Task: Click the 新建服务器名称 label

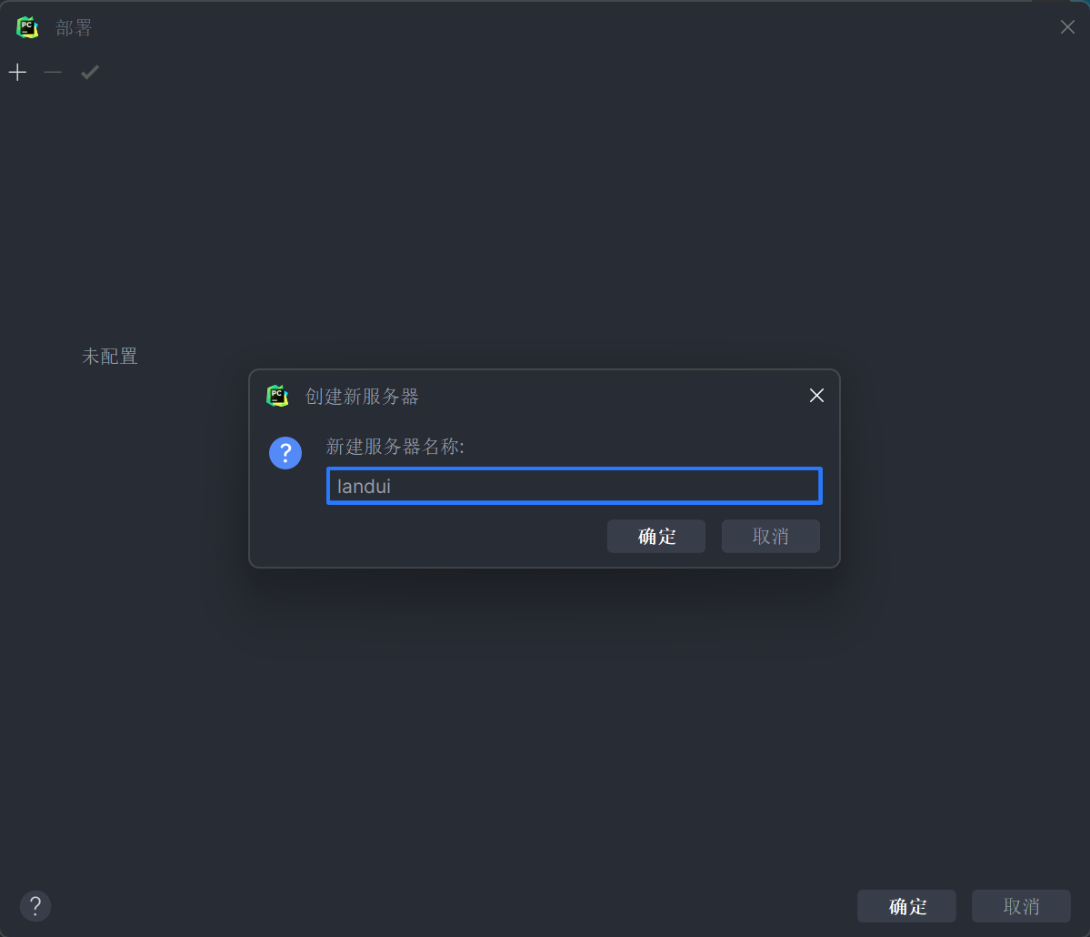Action: 395,447
